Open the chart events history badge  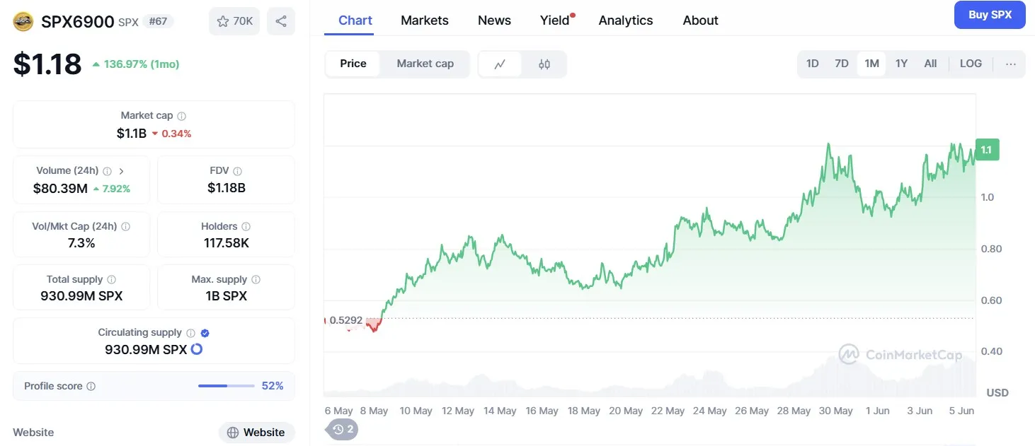pyautogui.click(x=343, y=429)
